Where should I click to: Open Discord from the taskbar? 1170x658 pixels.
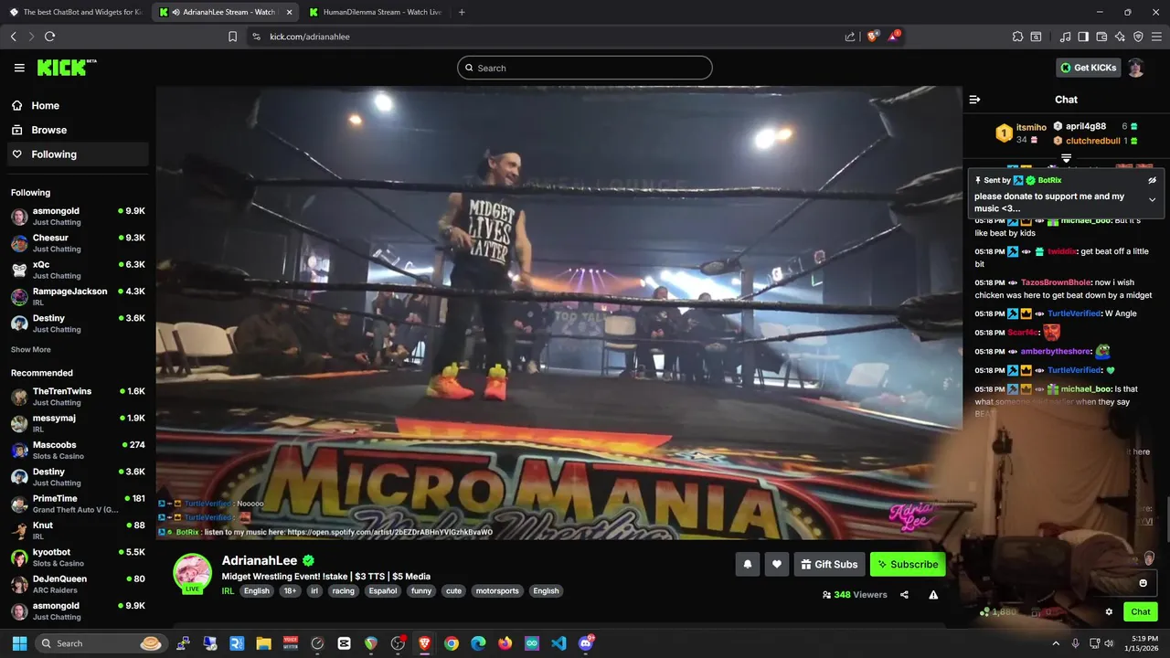[x=586, y=643]
